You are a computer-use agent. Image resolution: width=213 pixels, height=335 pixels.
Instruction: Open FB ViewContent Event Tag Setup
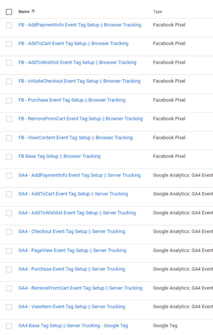tap(75, 138)
